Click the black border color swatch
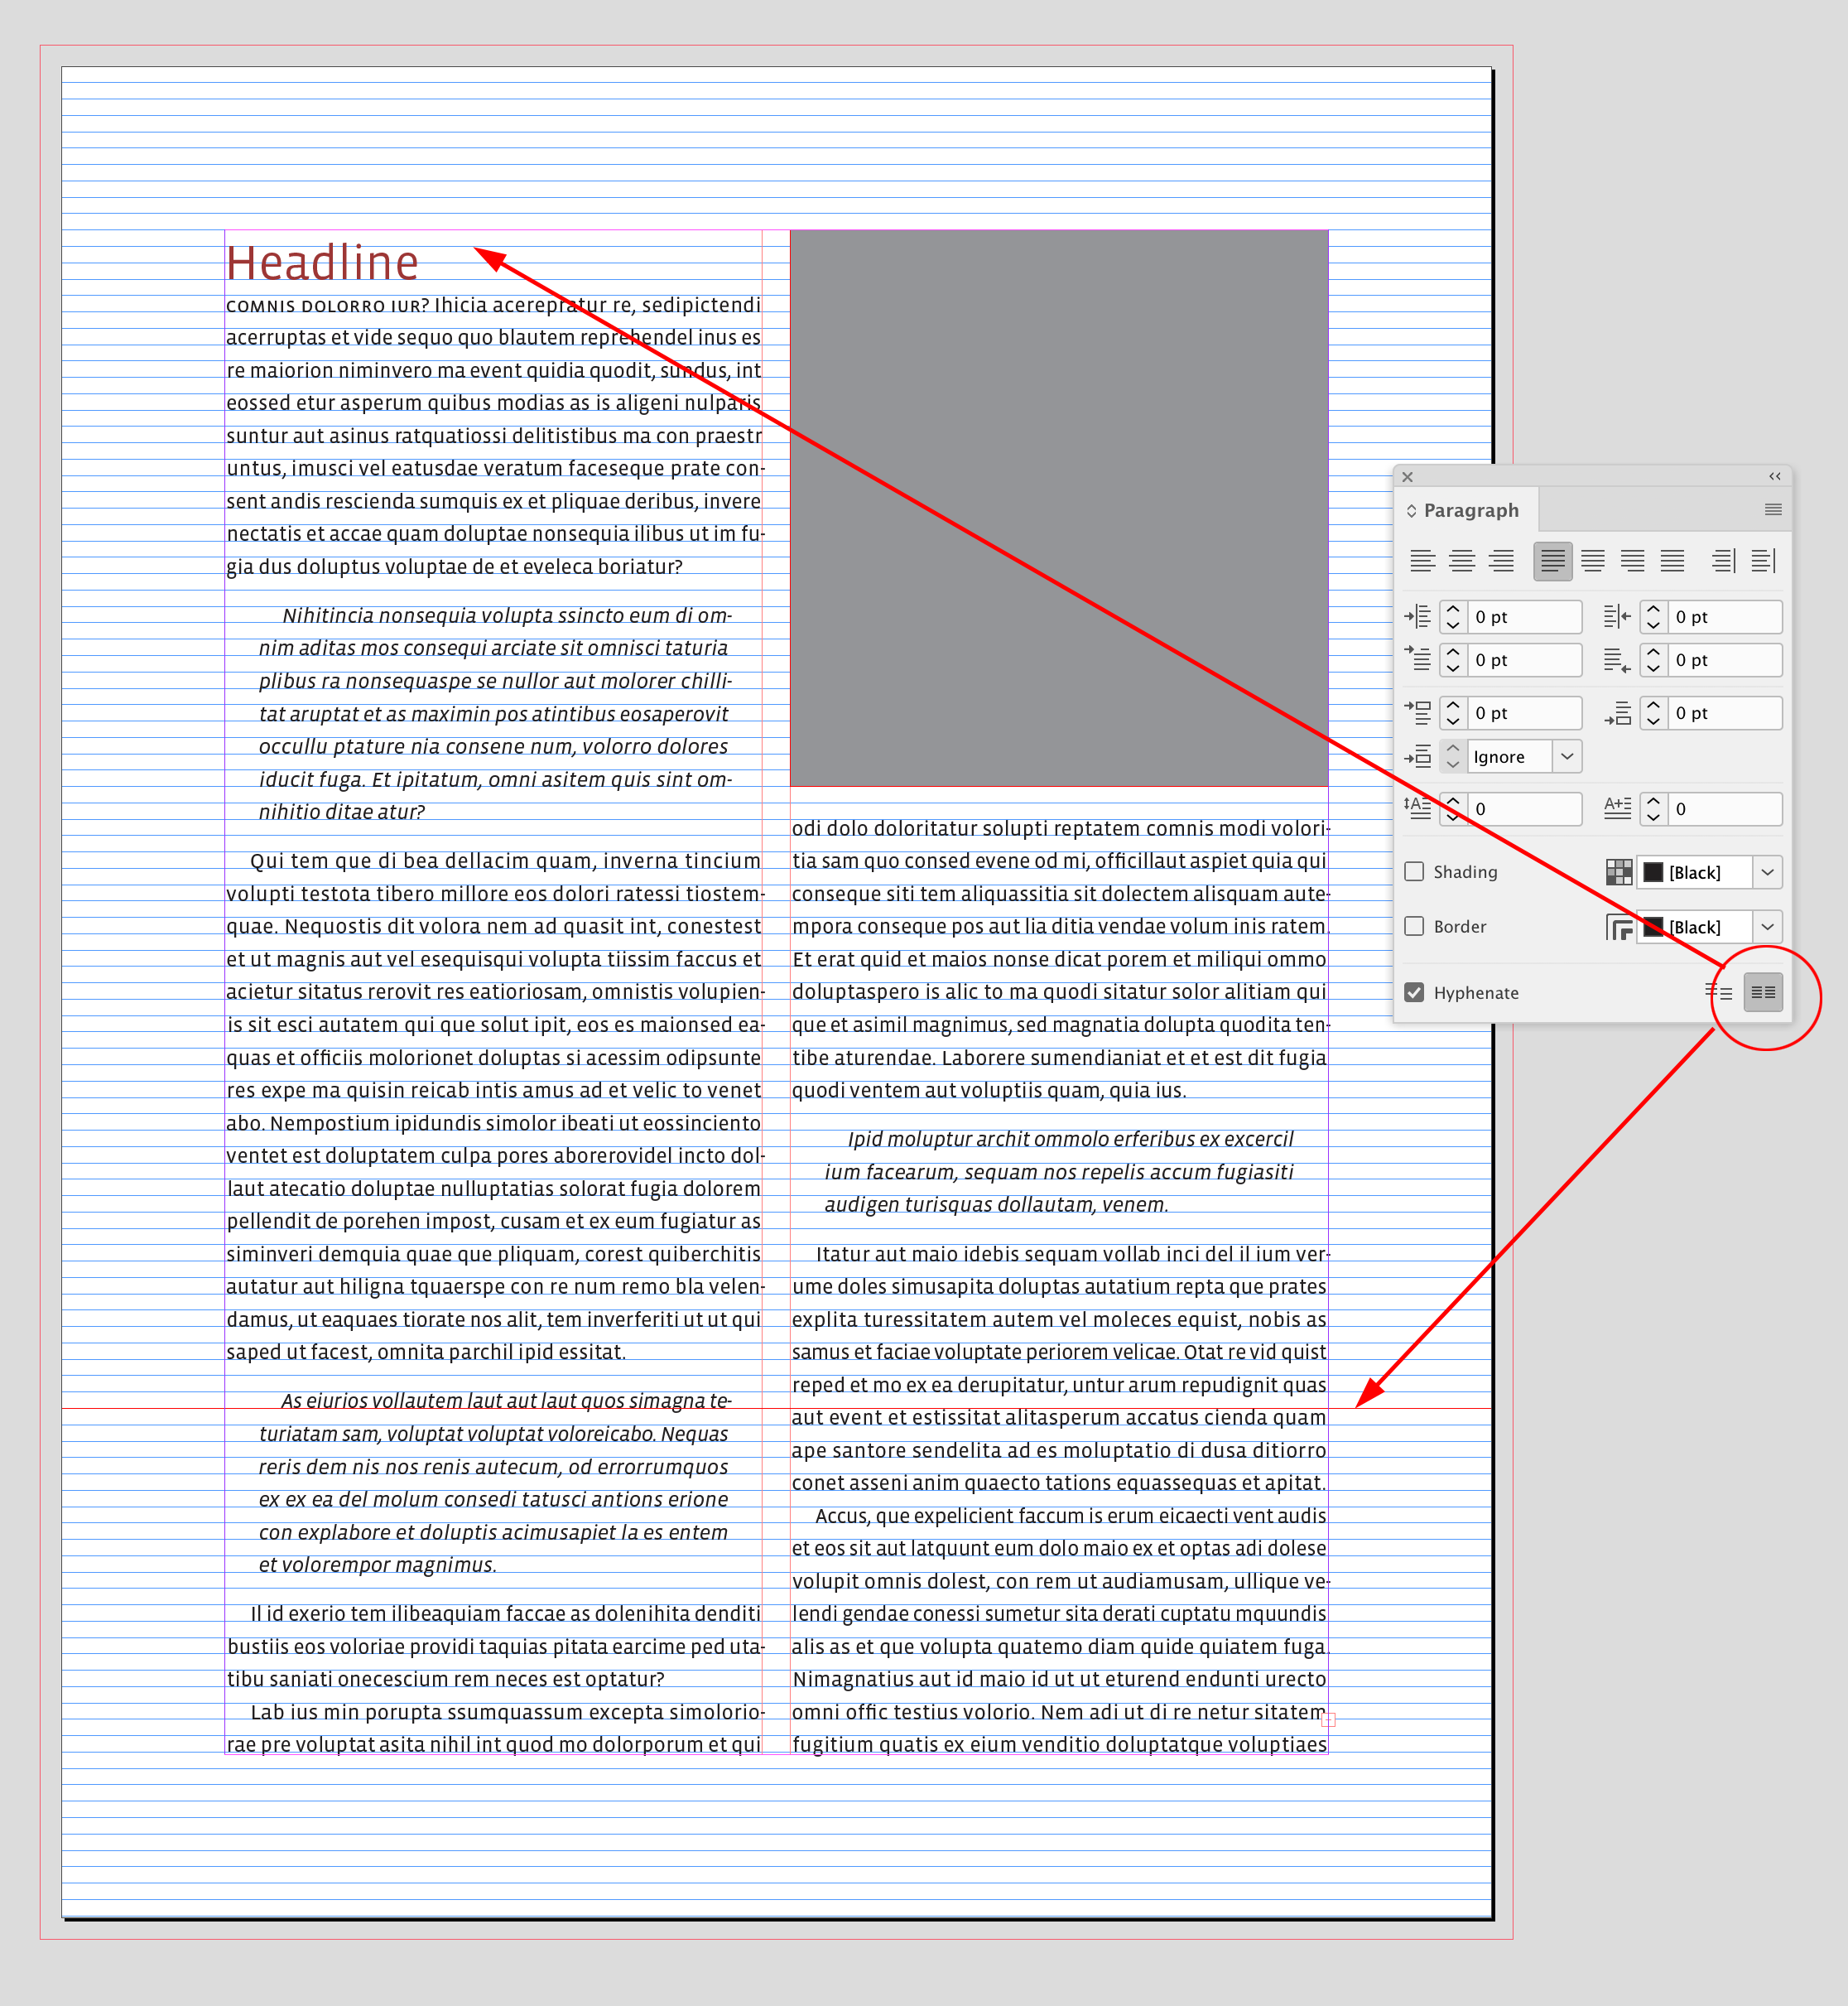This screenshot has width=1848, height=2006. tap(1655, 927)
